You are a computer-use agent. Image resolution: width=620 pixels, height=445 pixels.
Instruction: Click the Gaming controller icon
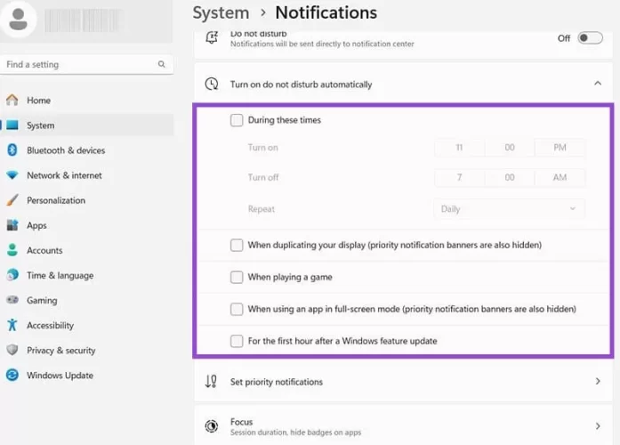(12, 300)
